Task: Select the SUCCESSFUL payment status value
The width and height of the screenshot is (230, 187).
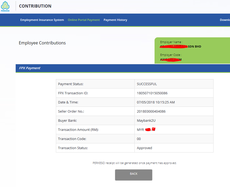Action: (147, 84)
